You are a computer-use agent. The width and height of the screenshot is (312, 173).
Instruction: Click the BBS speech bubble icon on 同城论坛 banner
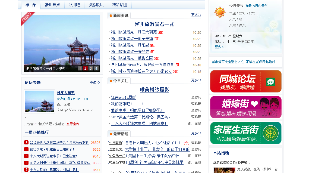pyautogui.click(x=270, y=81)
